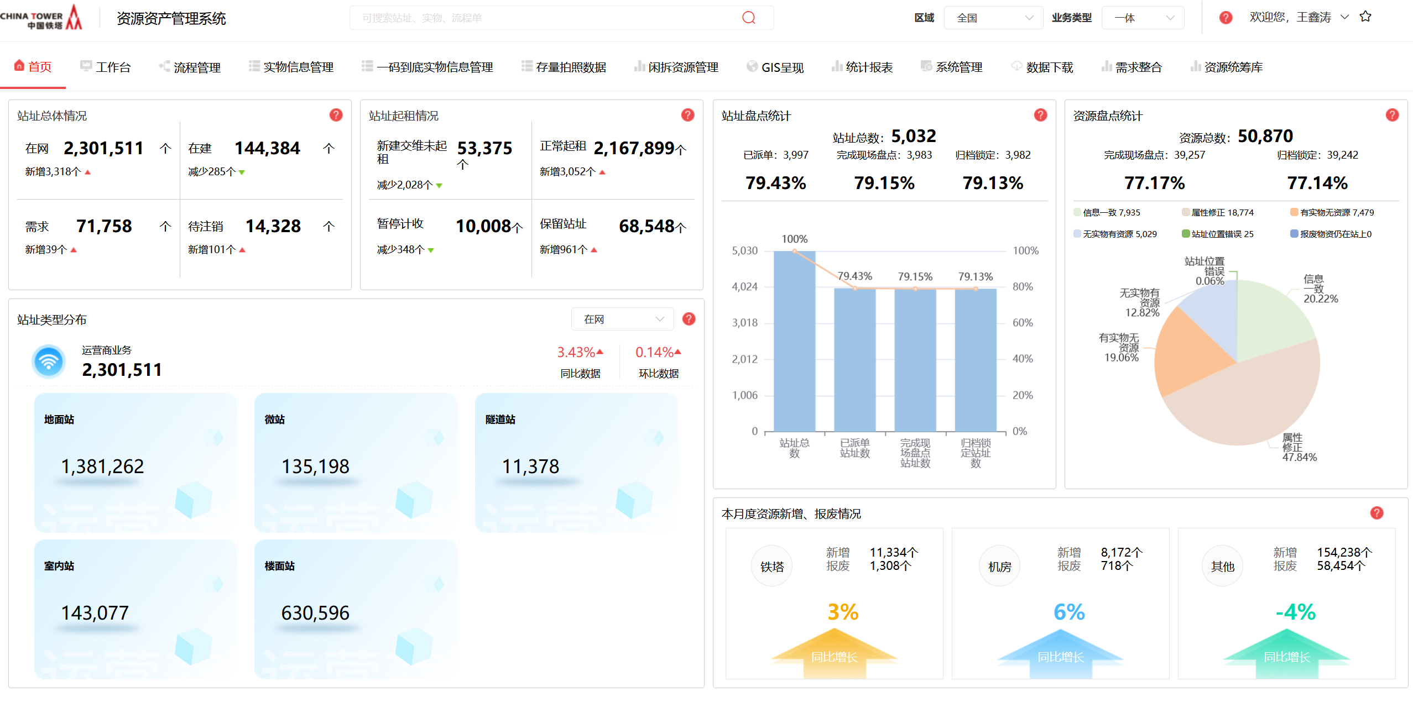Open the 在网 dropdown in 站址类型分布
The image size is (1413, 718).
(x=622, y=319)
